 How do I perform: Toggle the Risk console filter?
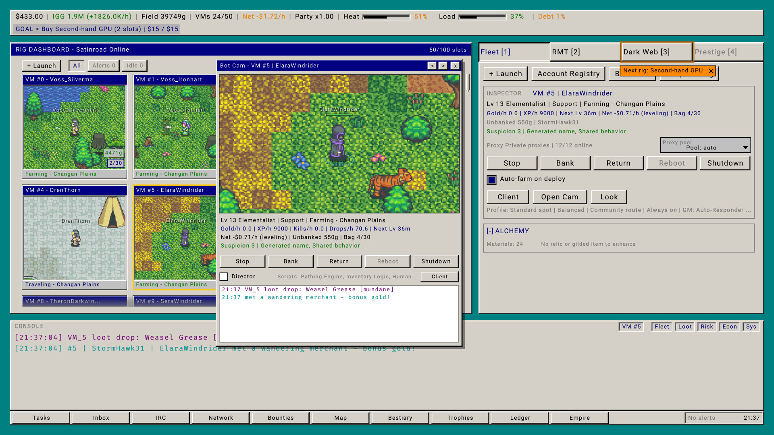point(707,327)
